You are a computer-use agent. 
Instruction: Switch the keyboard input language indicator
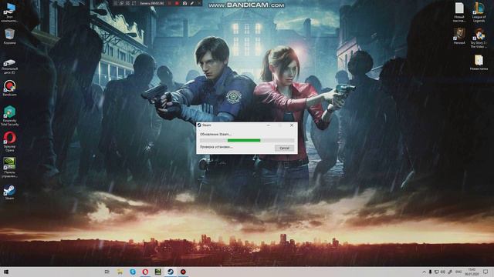click(x=458, y=272)
